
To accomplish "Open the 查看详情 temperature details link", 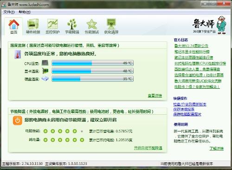I will (155, 96).
